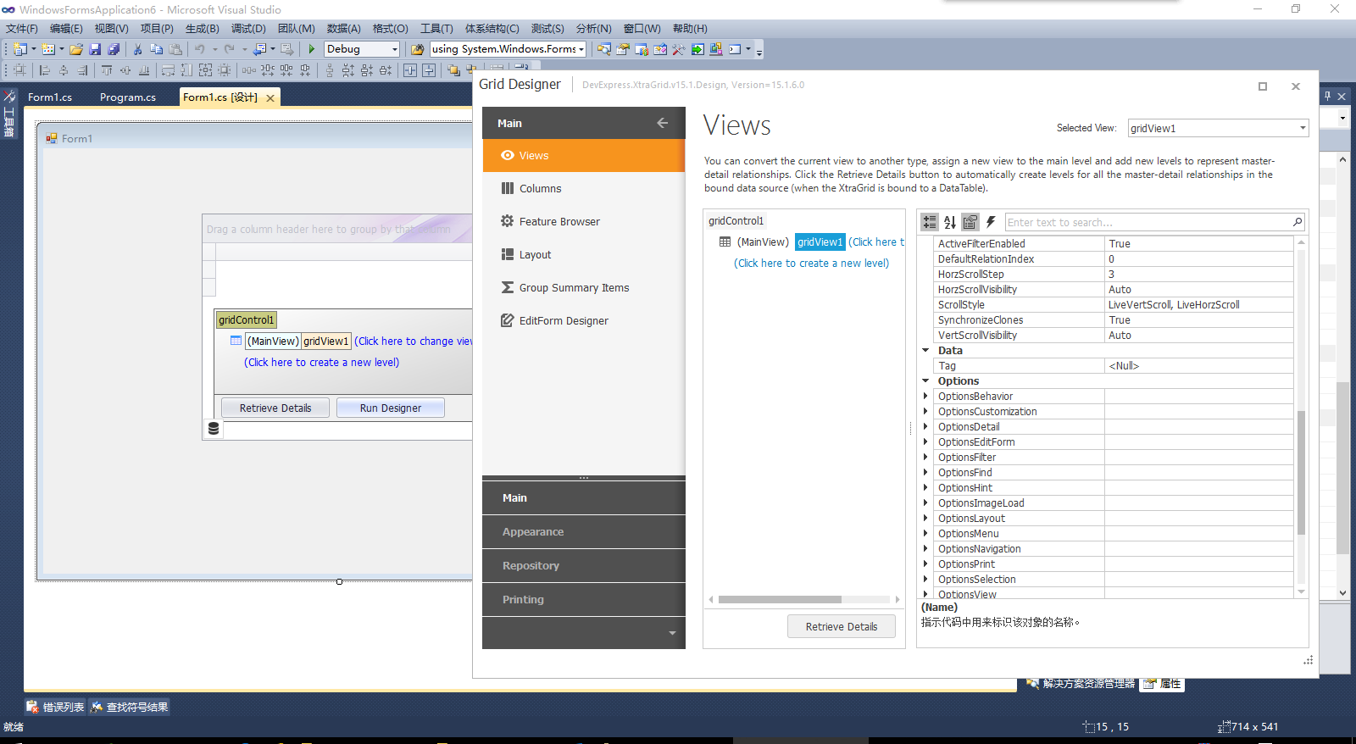Switch to the Program.cs editor tab
1356x744 pixels.
[128, 97]
